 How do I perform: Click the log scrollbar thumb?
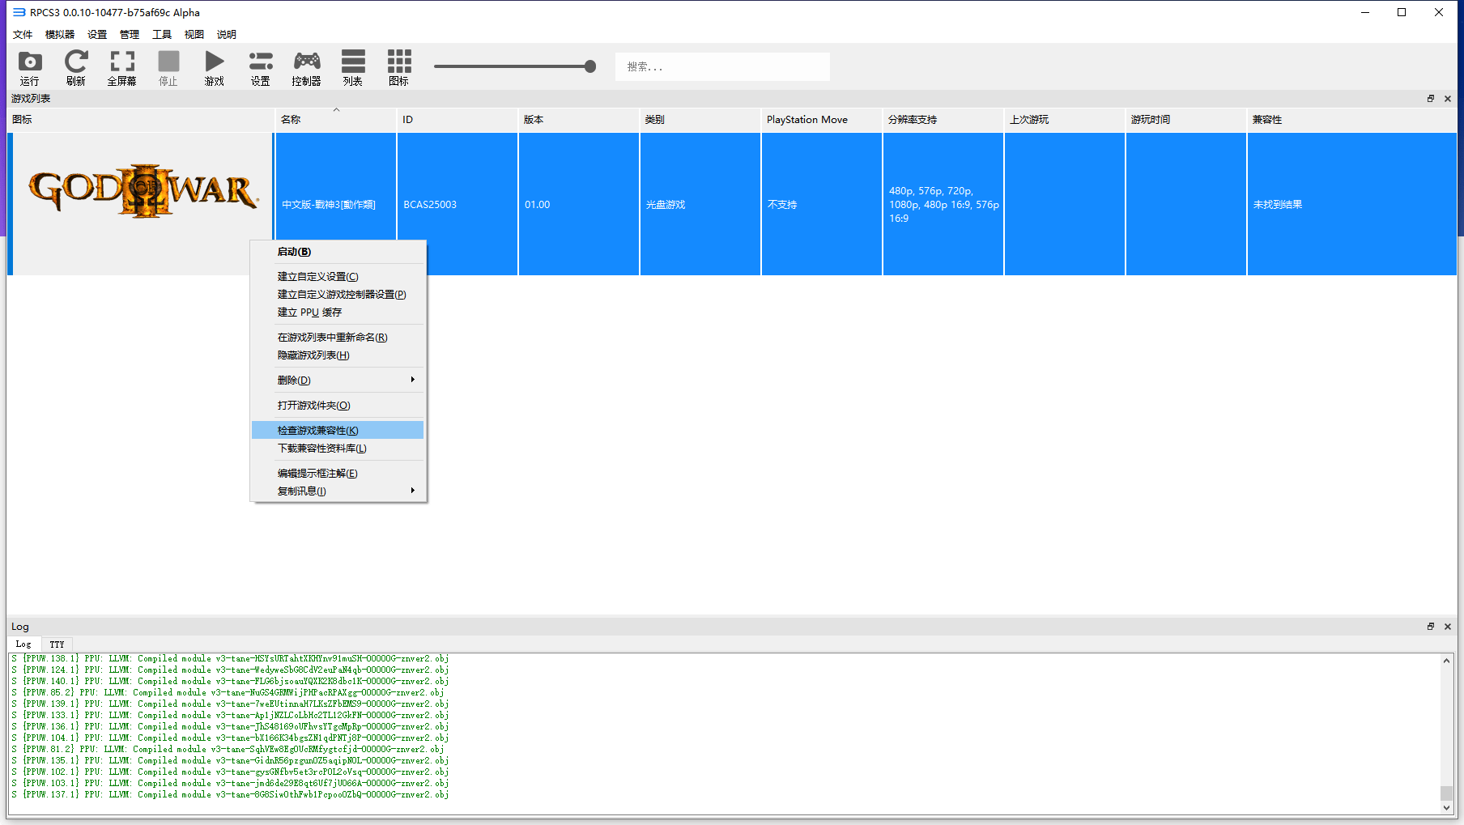pos(1446,793)
